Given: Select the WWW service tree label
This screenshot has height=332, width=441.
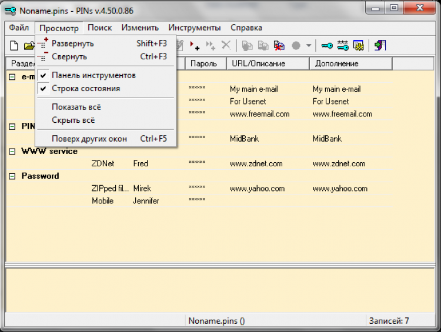Looking at the screenshot, I should [49, 151].
